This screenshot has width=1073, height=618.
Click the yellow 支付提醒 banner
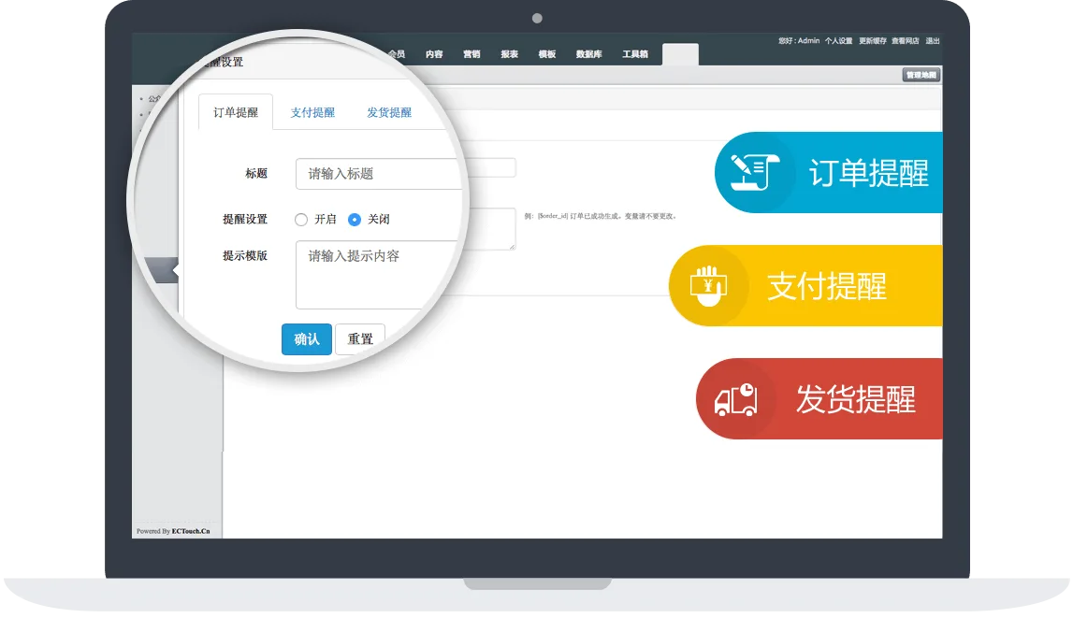point(805,286)
